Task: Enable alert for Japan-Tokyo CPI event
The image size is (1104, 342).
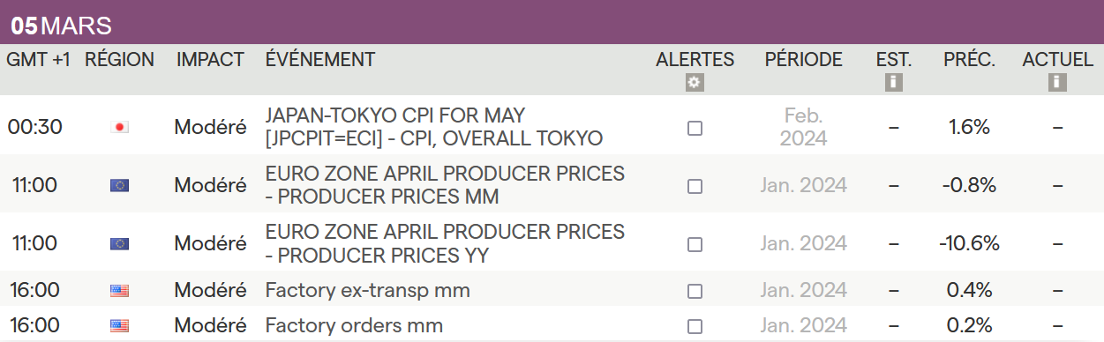Action: [695, 128]
